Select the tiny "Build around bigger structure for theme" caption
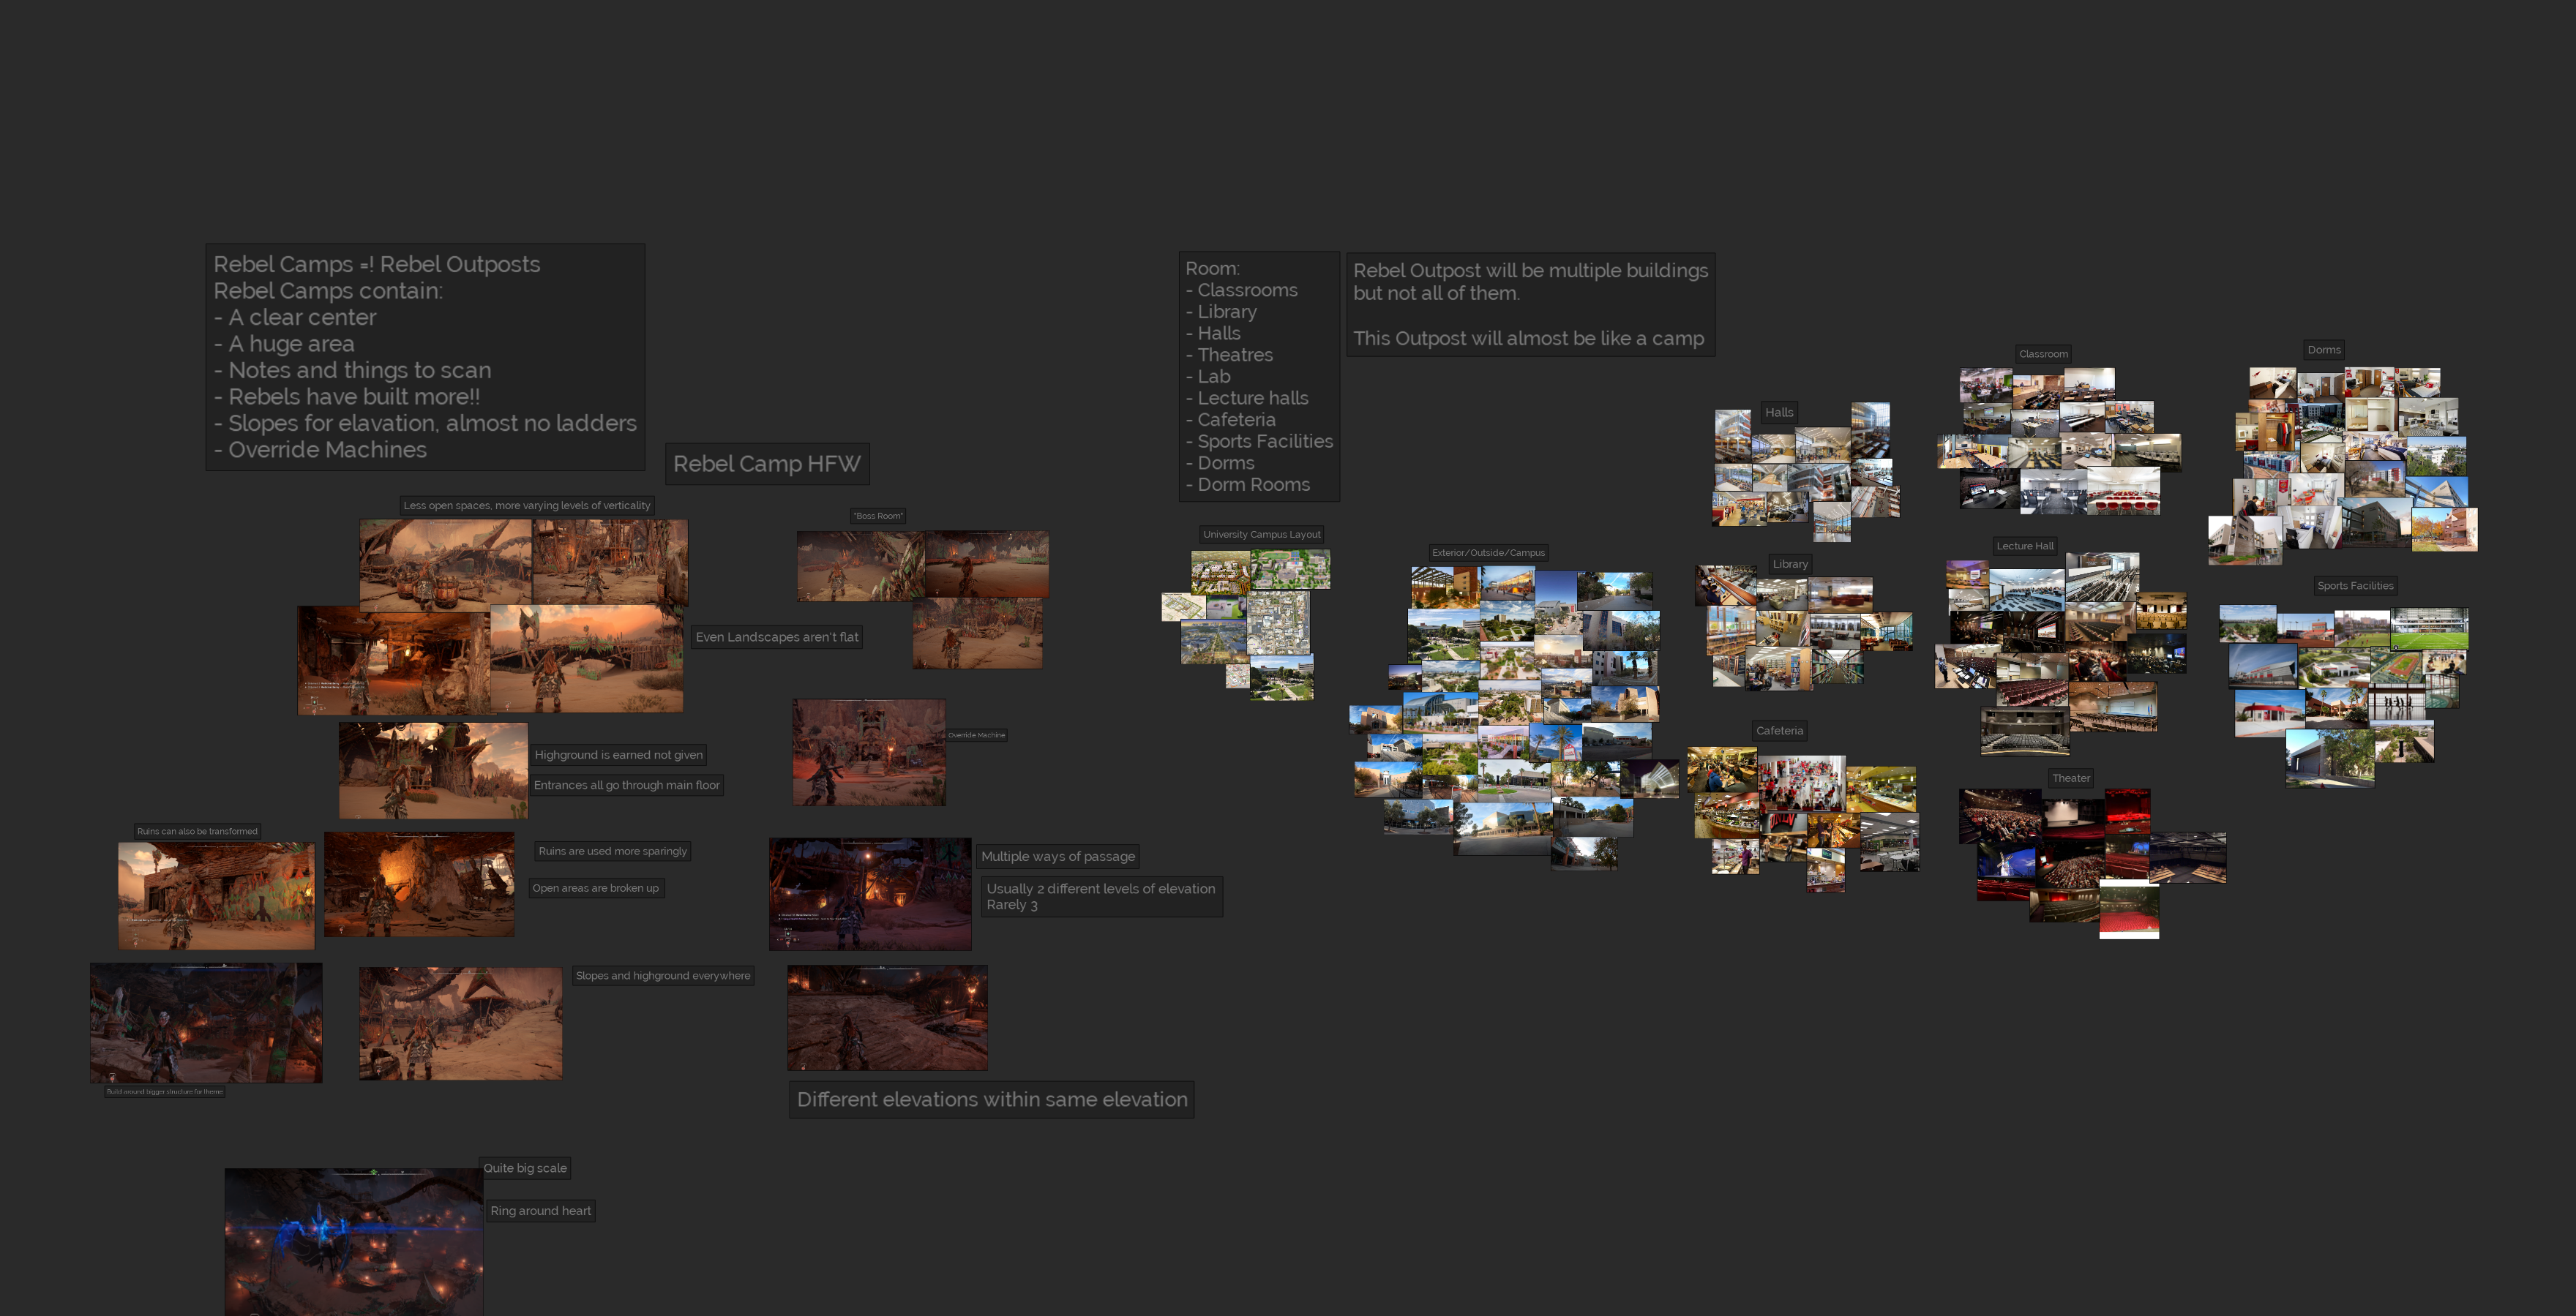This screenshot has height=1316, width=2576. (165, 1091)
